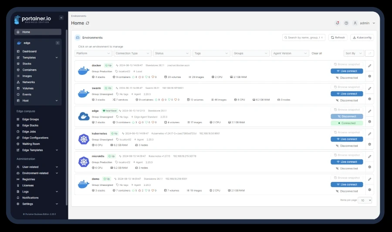Open the Agent Version filter dropdown
Screen dimensions: 392x232
point(290,53)
